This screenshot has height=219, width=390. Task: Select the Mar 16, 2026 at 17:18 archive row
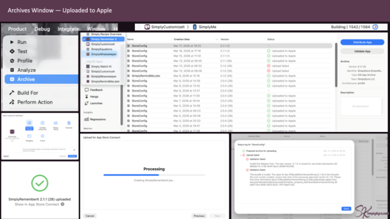pyautogui.click(x=229, y=51)
